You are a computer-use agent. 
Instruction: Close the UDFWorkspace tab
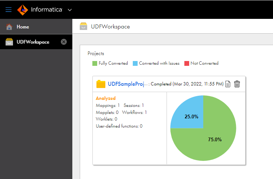[64, 42]
